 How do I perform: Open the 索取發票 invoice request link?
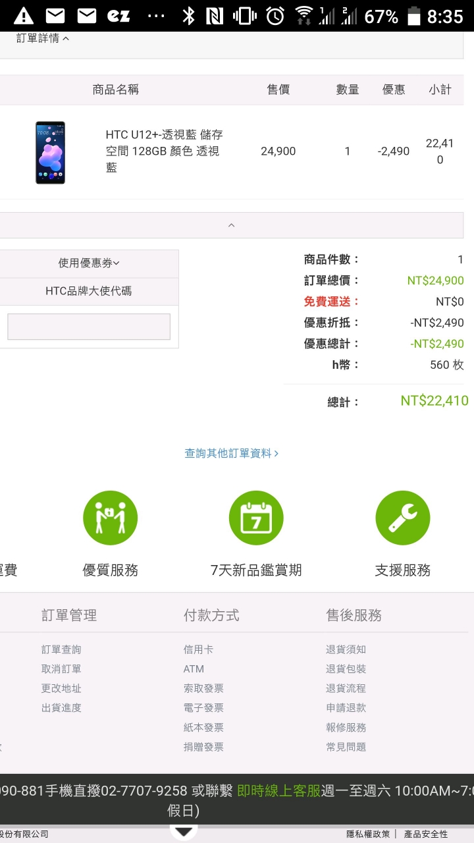pos(203,688)
